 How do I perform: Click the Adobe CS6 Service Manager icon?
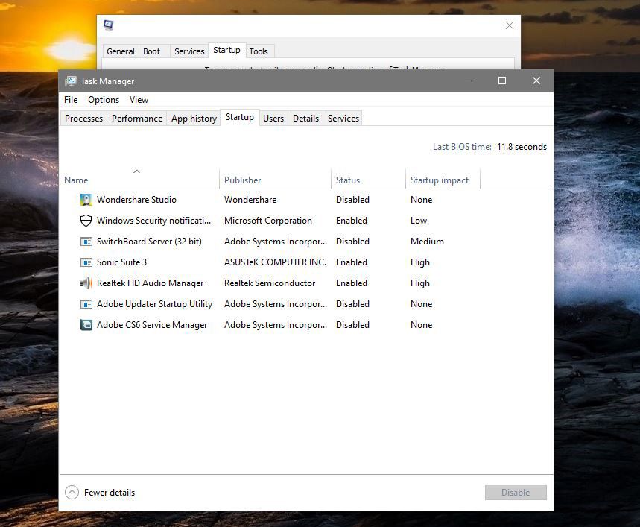tap(86, 324)
